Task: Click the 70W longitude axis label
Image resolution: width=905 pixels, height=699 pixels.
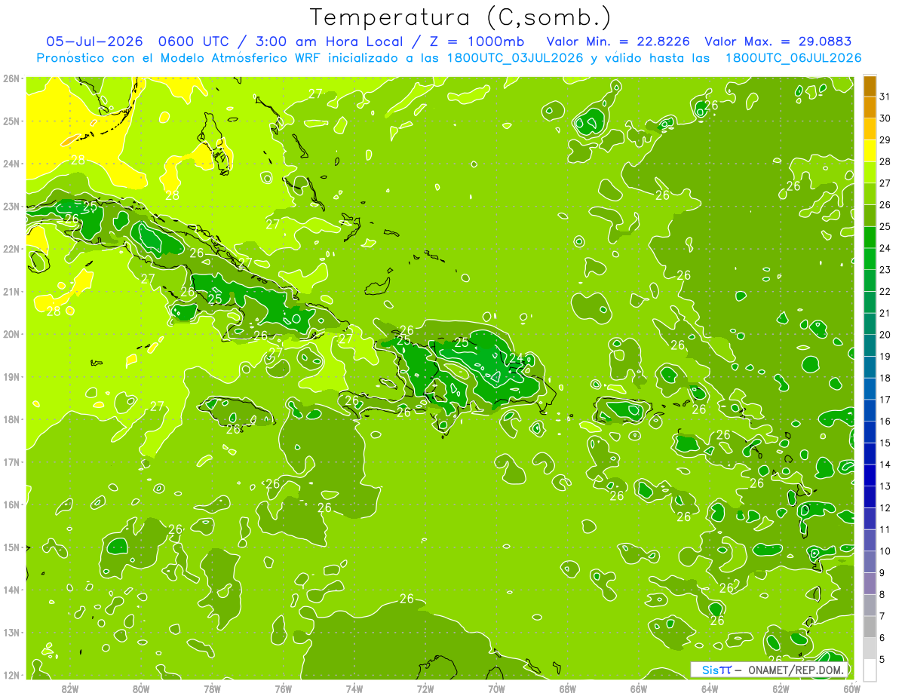Action: pos(495,688)
